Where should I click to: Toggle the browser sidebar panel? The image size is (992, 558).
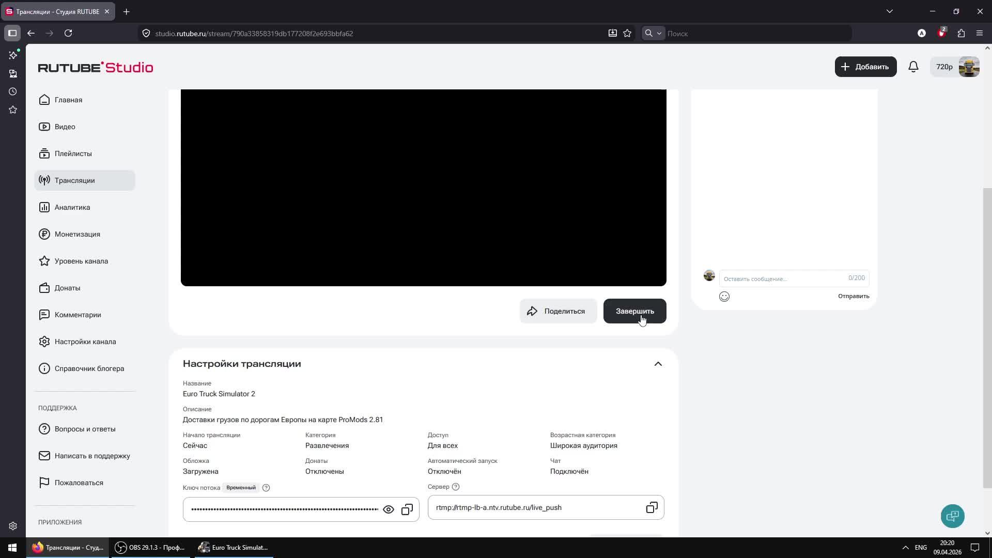pos(12,34)
